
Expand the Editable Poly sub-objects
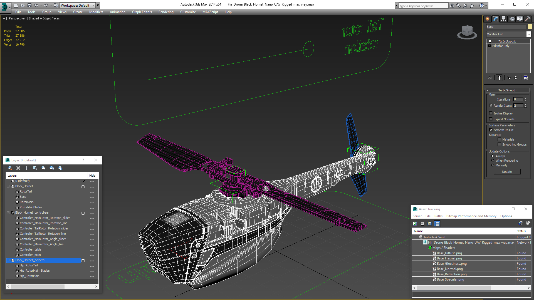pyautogui.click(x=489, y=46)
